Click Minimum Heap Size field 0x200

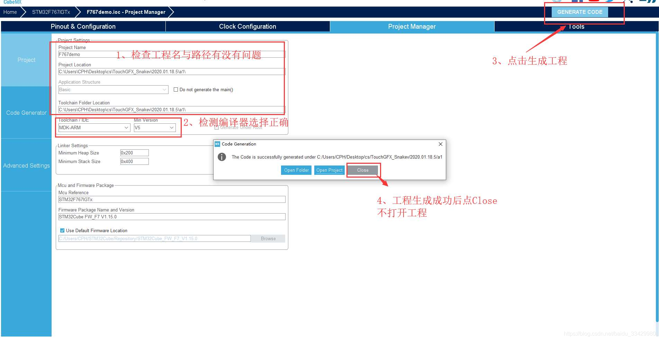coord(134,153)
